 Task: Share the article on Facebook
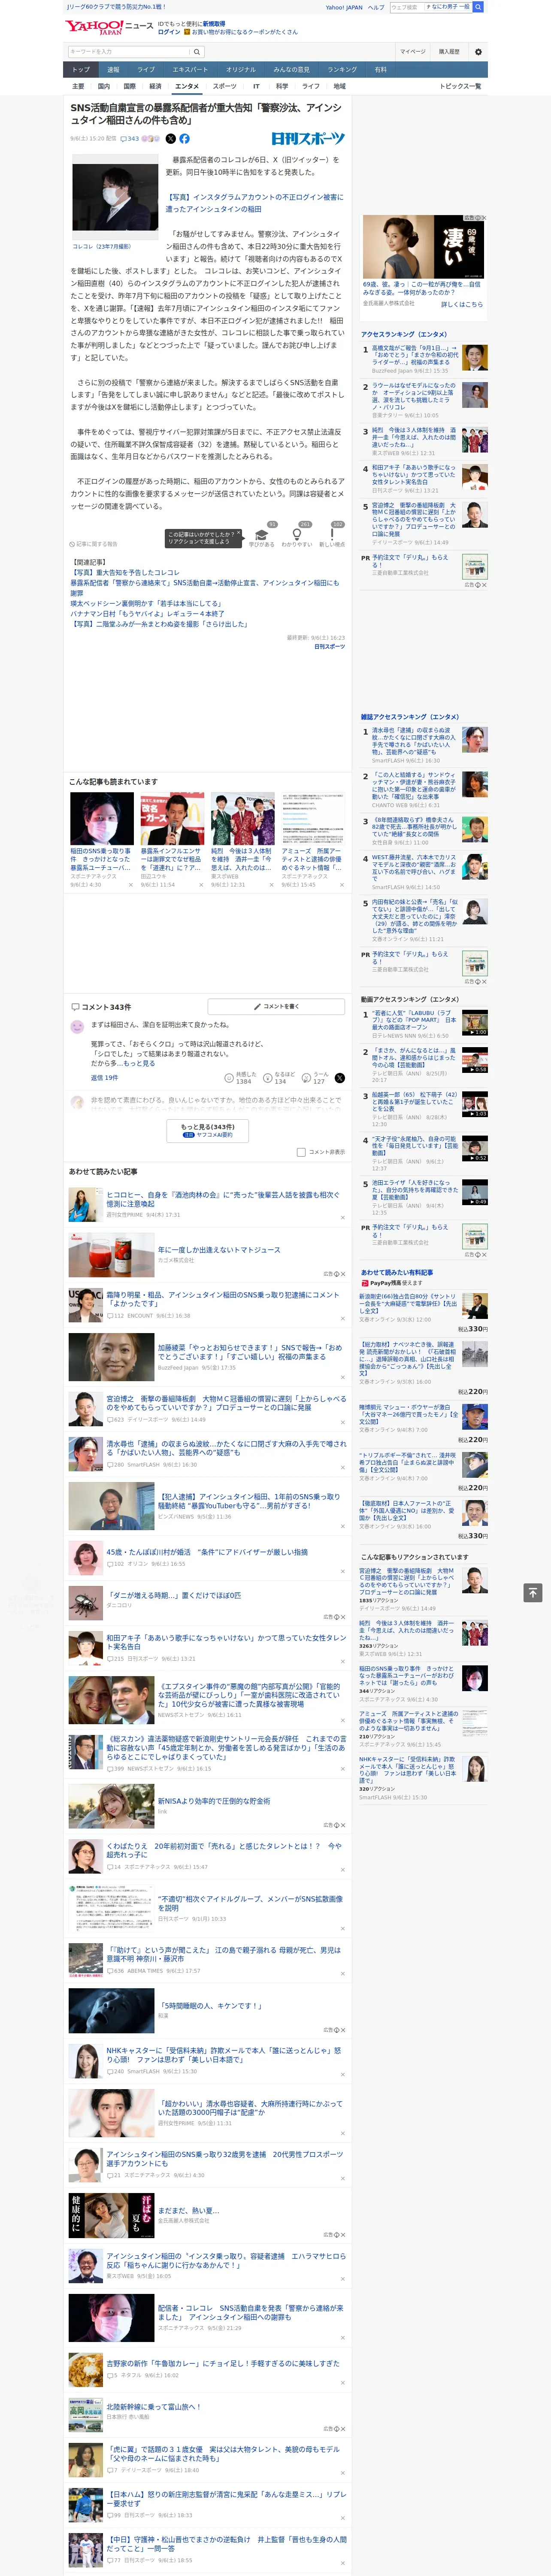point(184,139)
